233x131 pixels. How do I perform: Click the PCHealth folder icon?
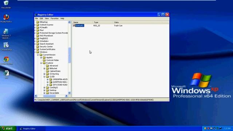(x=37, y=28)
